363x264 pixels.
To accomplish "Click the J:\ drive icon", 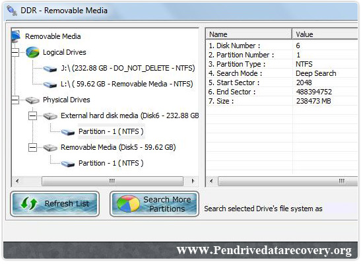I will click(x=50, y=69).
